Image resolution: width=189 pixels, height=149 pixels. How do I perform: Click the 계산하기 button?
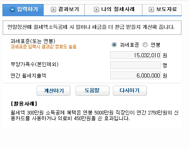pyautogui.click(x=54, y=91)
